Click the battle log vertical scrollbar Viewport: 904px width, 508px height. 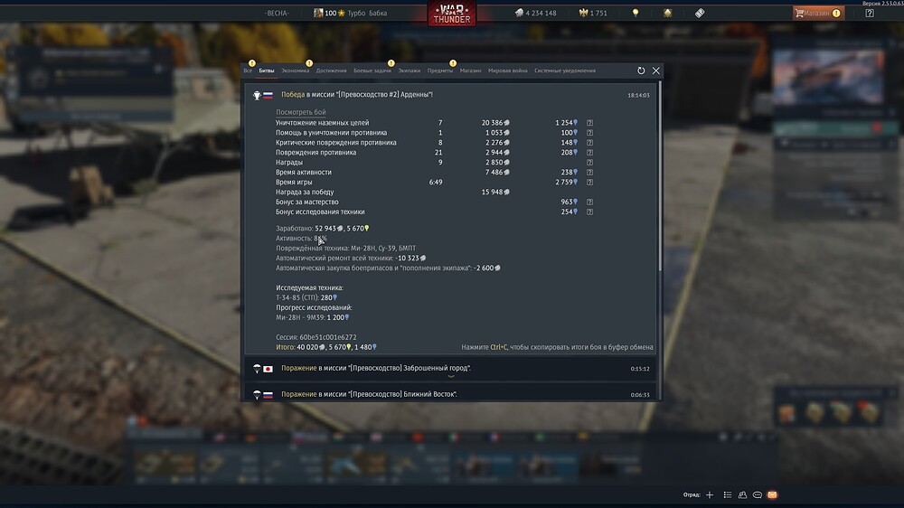click(x=659, y=181)
